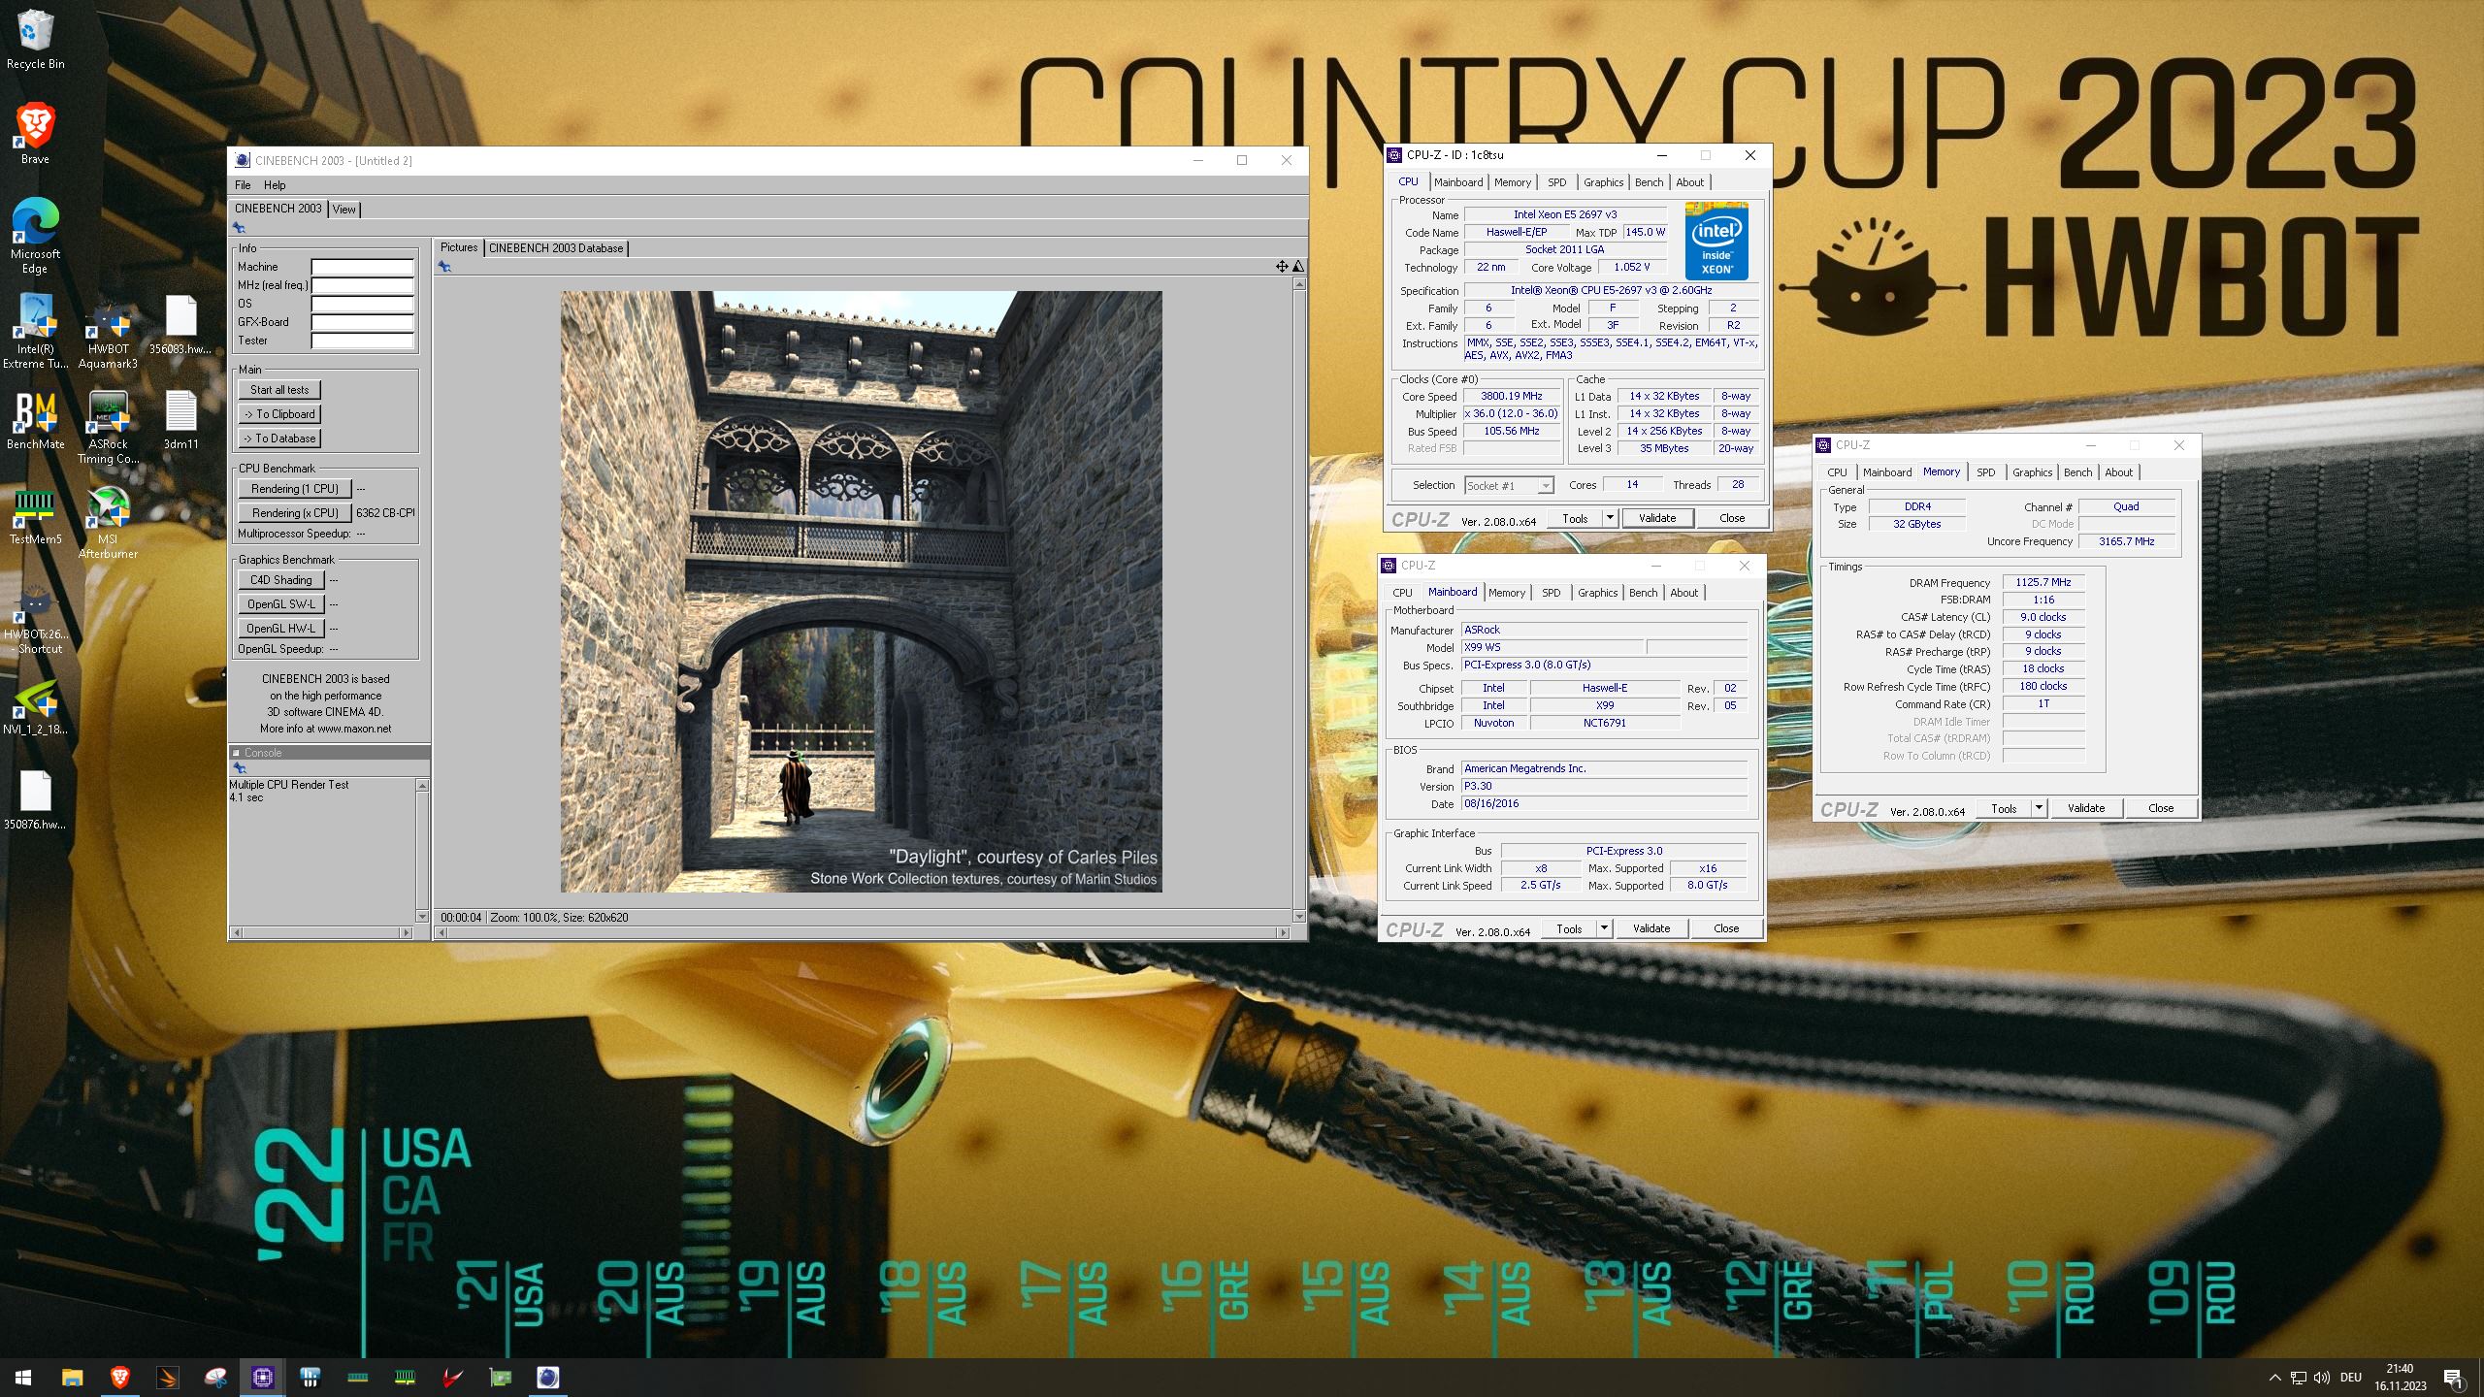Select the Microsoft Edge desktop icon
The height and width of the screenshot is (1397, 2484).
(35, 236)
